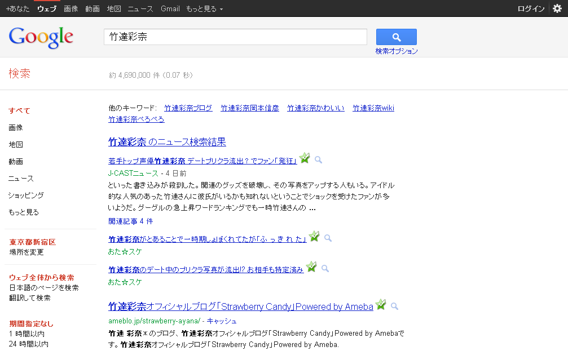Click preview magnifier beside Strawberry Candy blog result
The image size is (568, 351).
[394, 306]
